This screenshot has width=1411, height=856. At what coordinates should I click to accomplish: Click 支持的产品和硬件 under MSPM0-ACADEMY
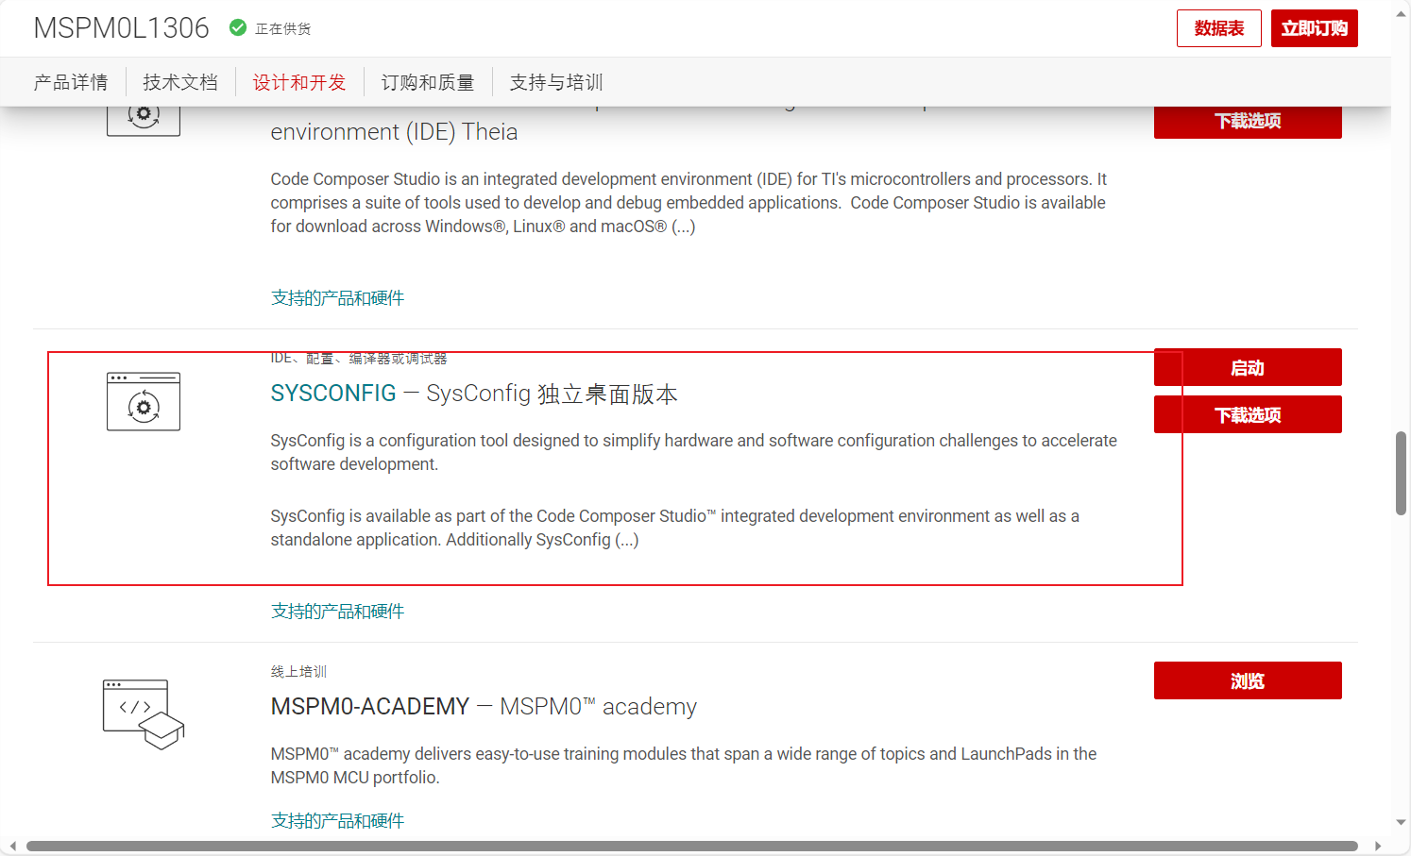click(x=337, y=820)
